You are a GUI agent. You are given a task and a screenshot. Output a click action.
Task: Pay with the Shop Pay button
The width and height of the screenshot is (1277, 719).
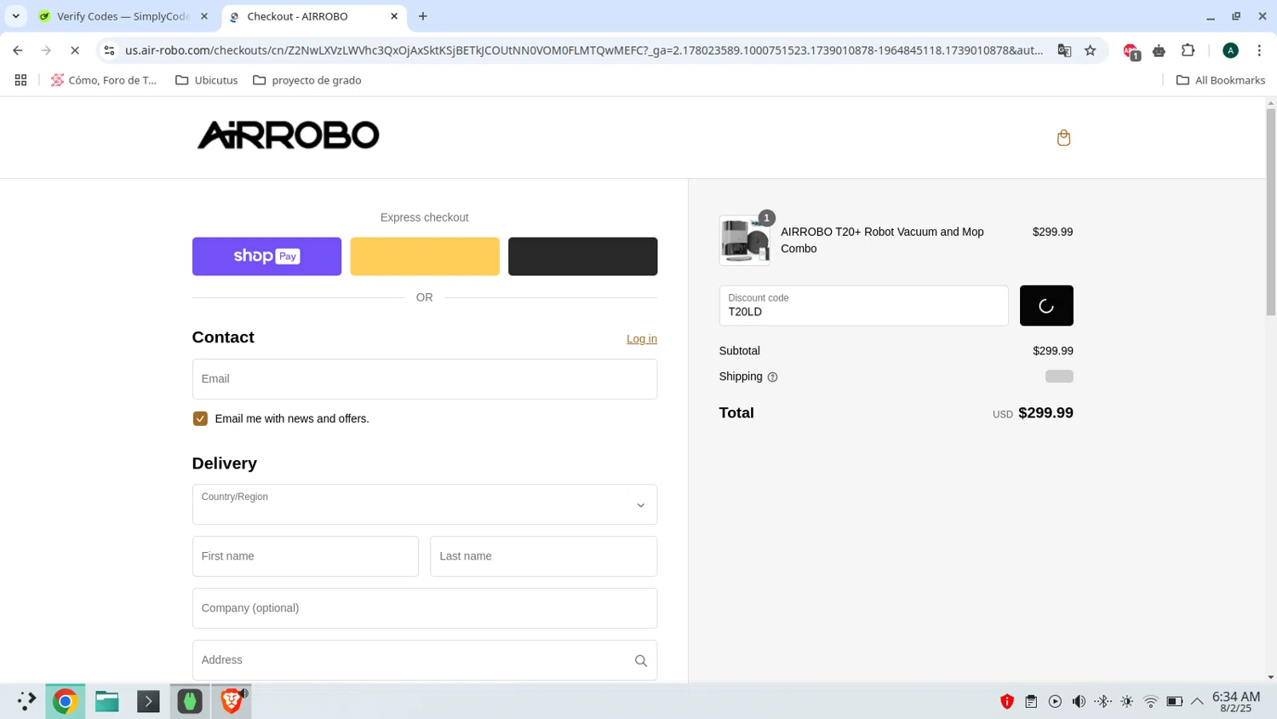click(266, 256)
